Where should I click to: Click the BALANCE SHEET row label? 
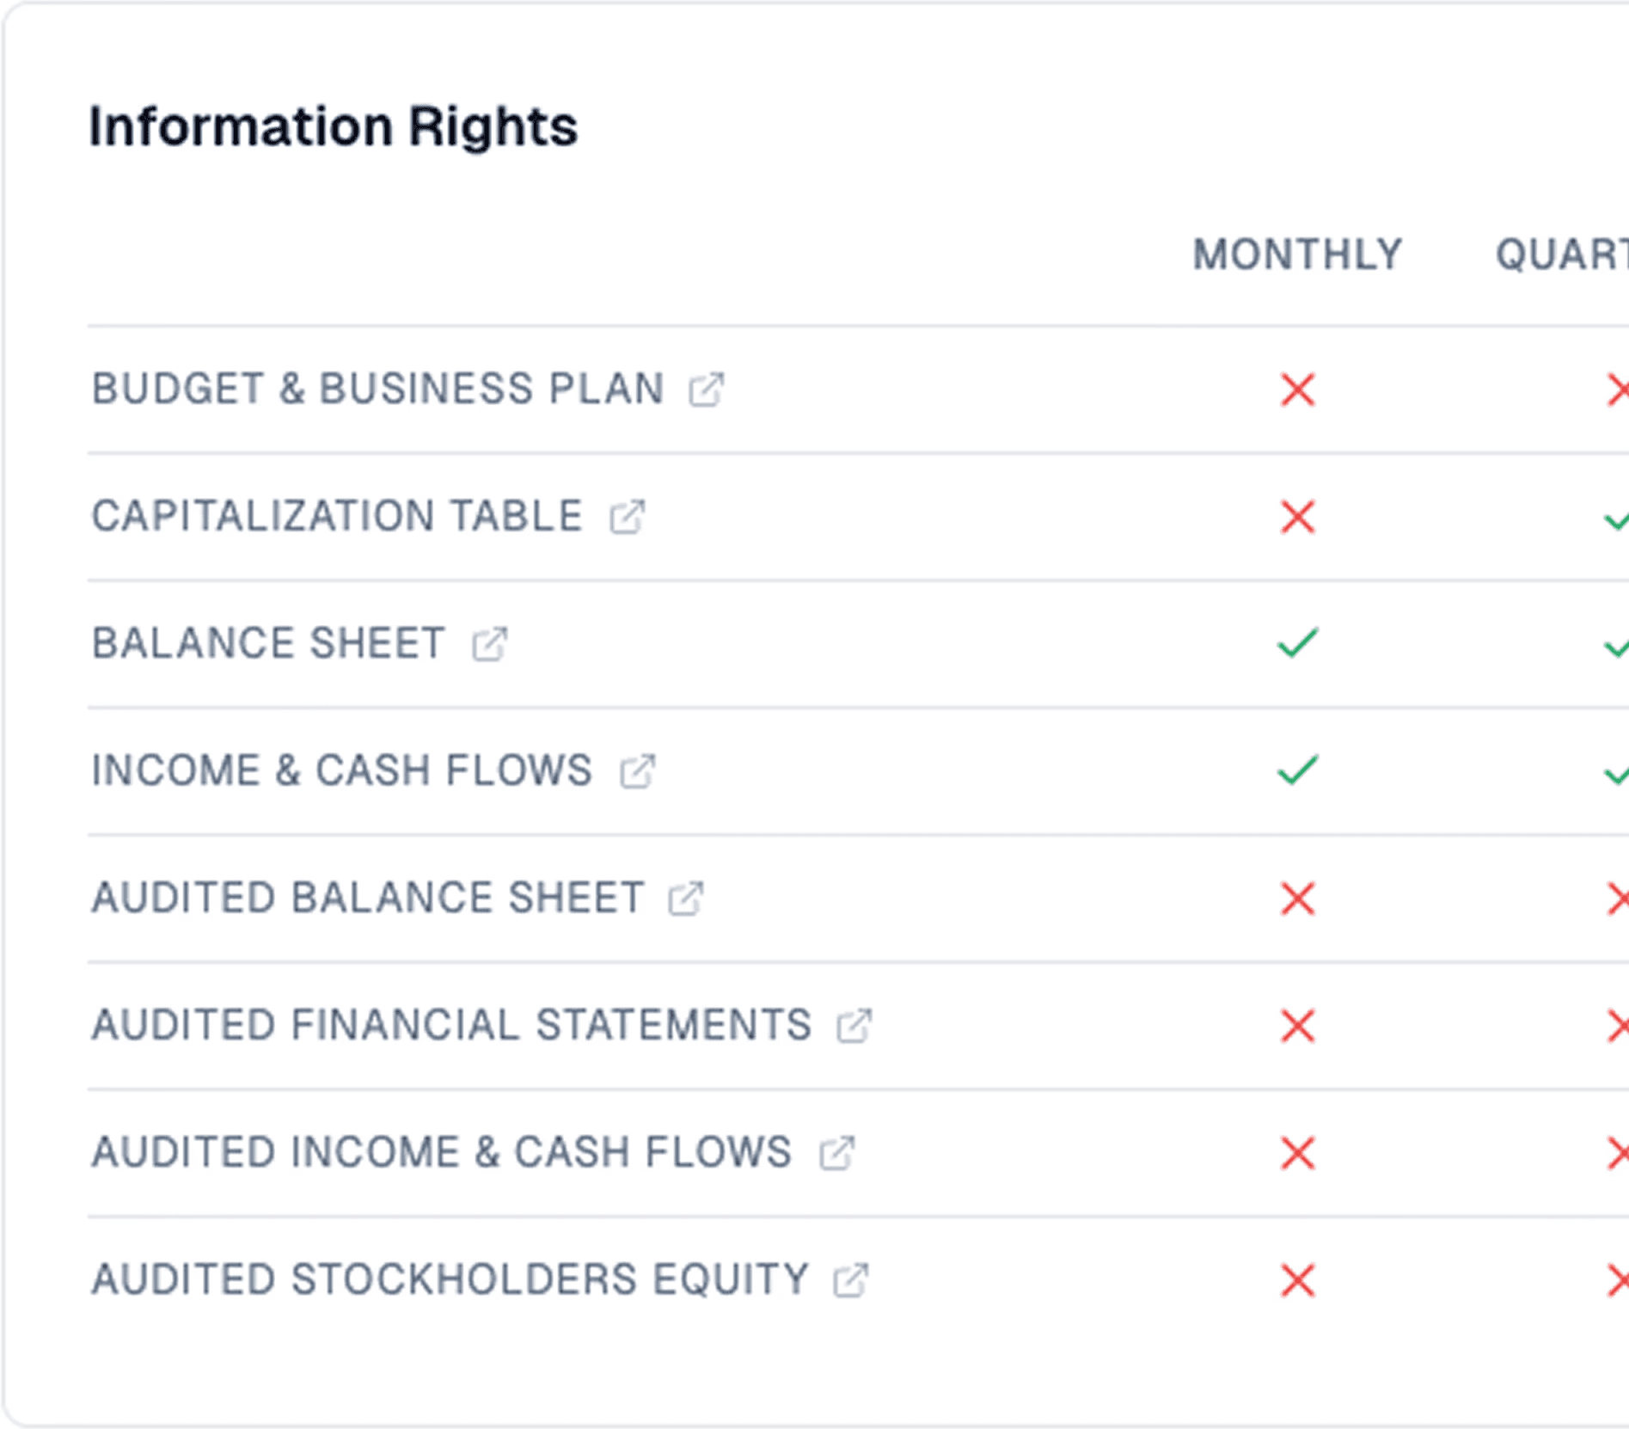click(268, 644)
